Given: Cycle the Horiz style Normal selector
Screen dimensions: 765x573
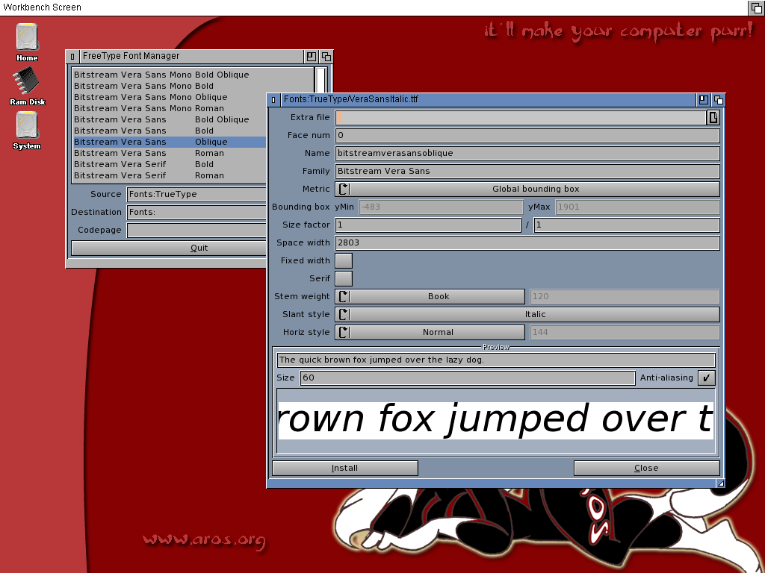Looking at the screenshot, I should (x=430, y=332).
